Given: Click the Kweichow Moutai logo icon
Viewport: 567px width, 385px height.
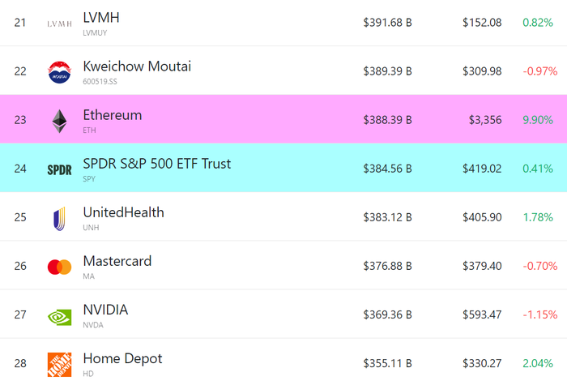Looking at the screenshot, I should click(59, 72).
